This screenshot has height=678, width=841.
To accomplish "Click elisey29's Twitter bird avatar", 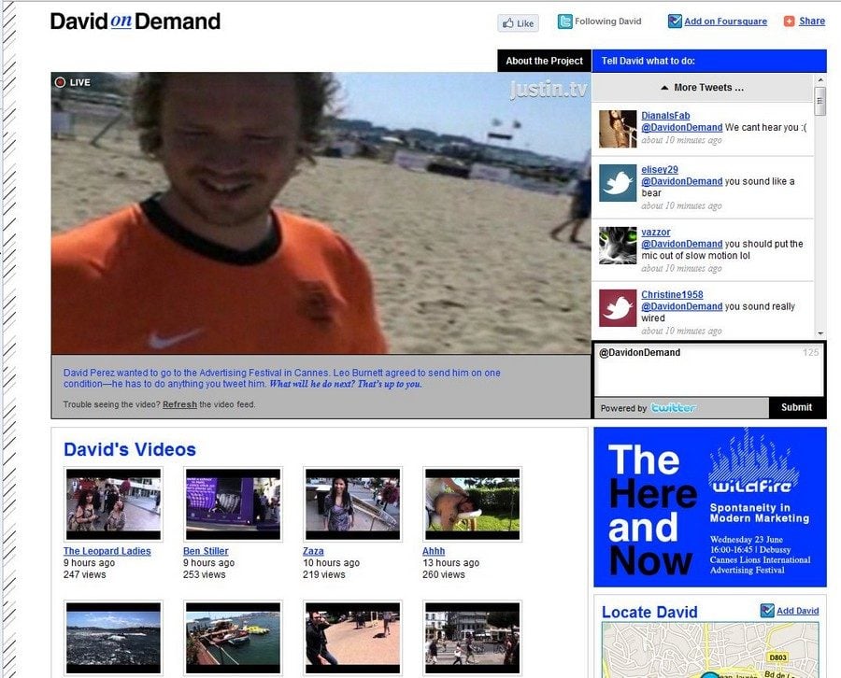I will 618,183.
